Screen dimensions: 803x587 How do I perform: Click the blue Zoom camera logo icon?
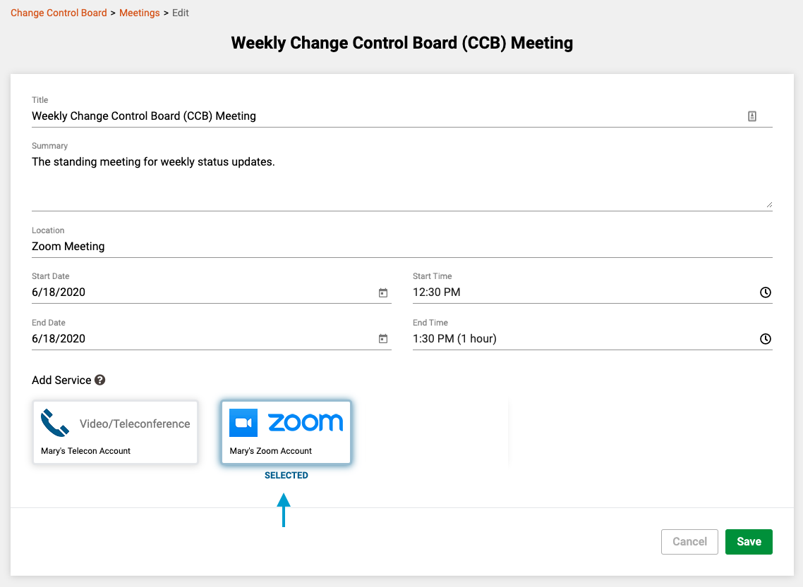pyautogui.click(x=243, y=423)
